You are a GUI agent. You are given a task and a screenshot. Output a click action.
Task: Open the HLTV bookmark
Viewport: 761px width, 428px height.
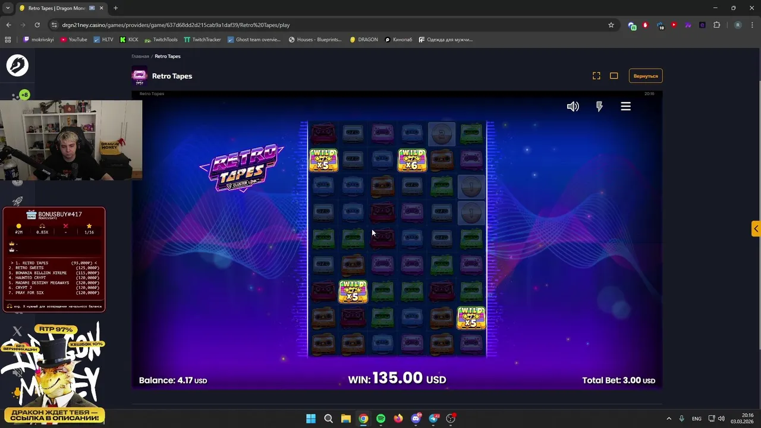(103, 39)
